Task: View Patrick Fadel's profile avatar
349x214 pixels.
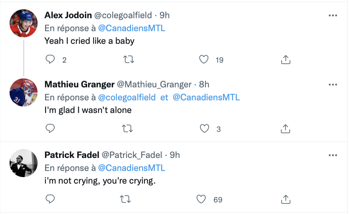Action: coord(23,163)
